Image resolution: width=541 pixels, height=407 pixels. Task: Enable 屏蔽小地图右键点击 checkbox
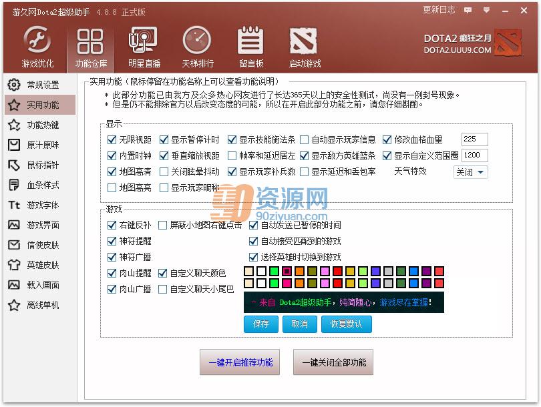[162, 225]
